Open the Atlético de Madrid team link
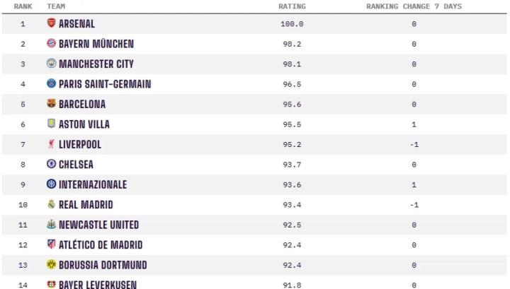Screen dimensions: 510x289 (x=100, y=245)
